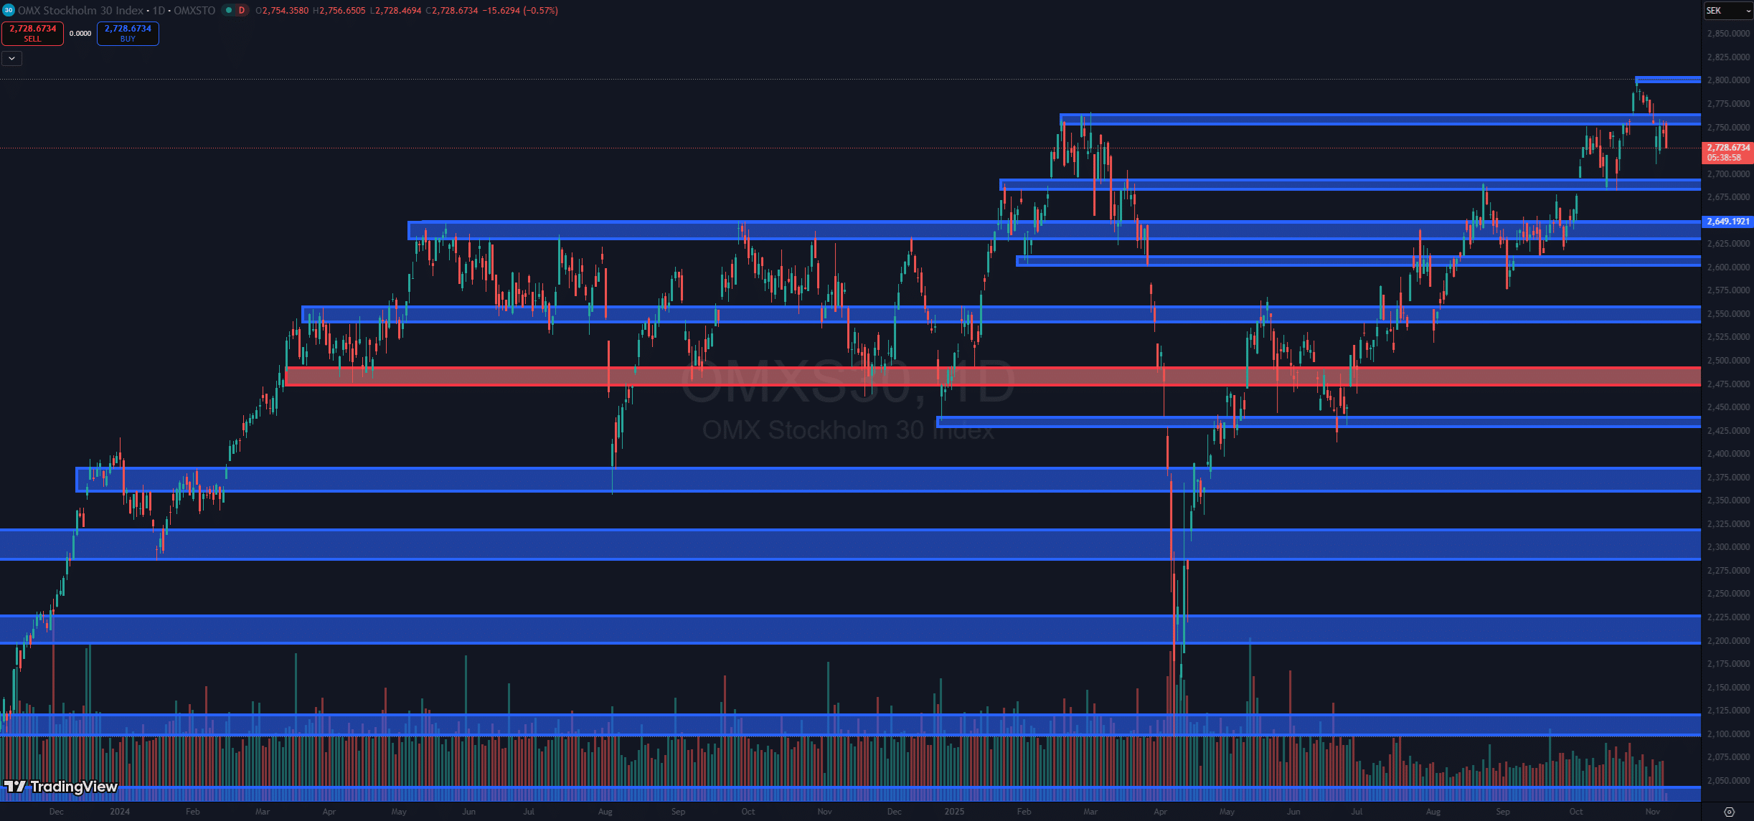Click the red D delayed-data badge
The image size is (1754, 821).
coord(241,10)
